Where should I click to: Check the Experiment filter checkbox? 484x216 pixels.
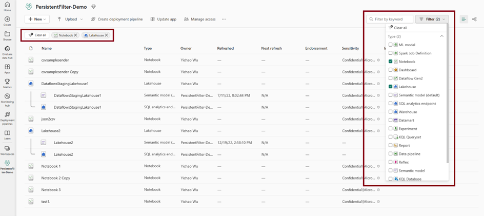pos(391,129)
